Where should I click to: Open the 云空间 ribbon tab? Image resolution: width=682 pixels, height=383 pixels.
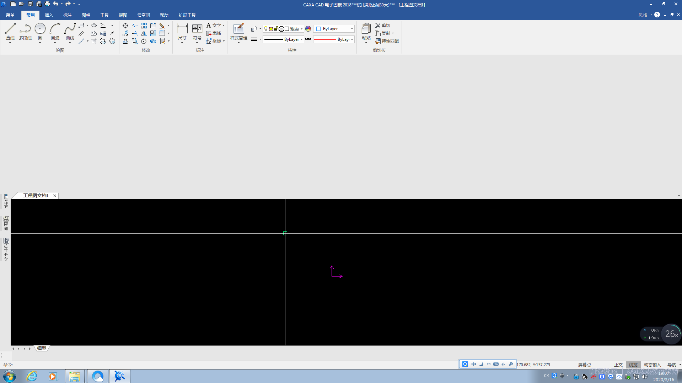coord(144,15)
